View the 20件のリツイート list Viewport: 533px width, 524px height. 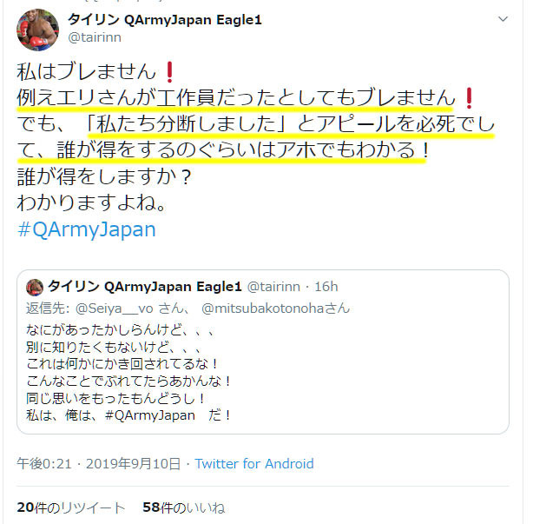(x=71, y=507)
